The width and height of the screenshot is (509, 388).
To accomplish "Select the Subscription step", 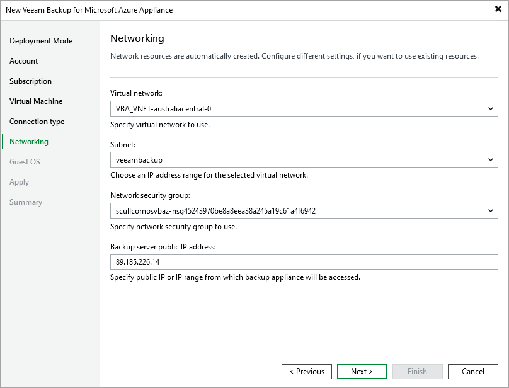I will (30, 81).
